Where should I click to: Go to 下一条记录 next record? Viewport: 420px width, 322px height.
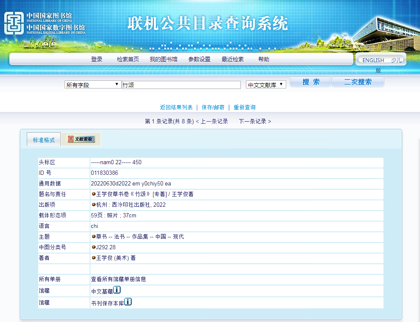point(254,121)
